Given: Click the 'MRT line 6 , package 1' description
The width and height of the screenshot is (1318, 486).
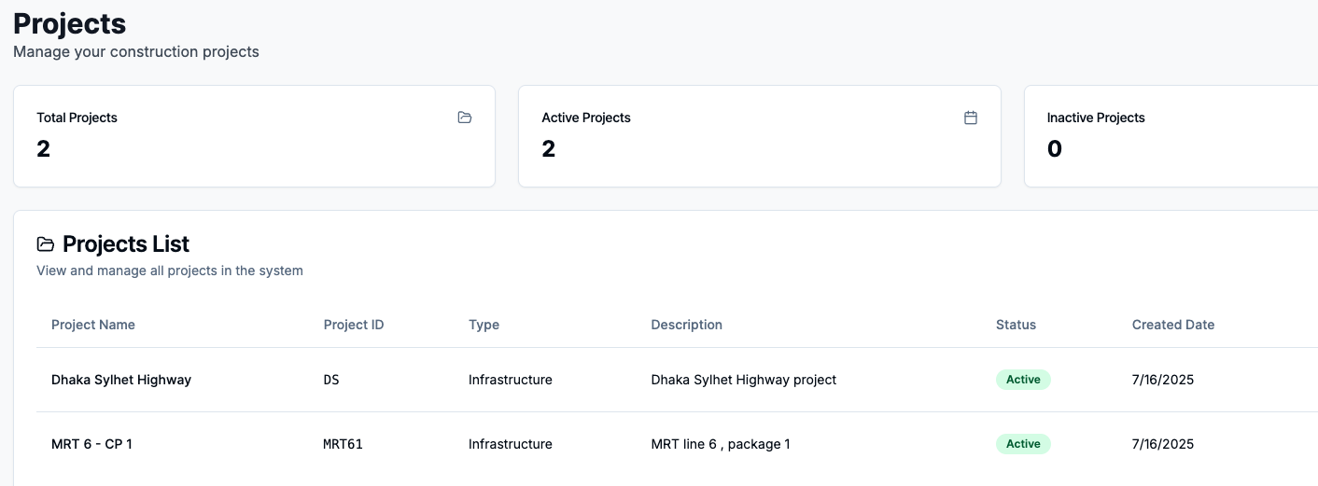Looking at the screenshot, I should point(720,444).
